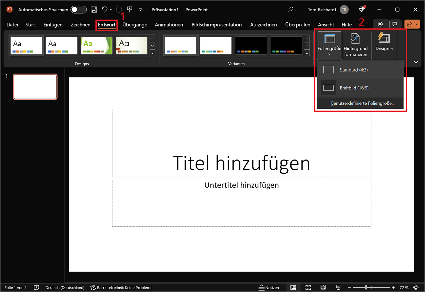This screenshot has height=292, width=425.
Task: Start slideshow from beginning via title bar icon
Action: tap(130, 9)
